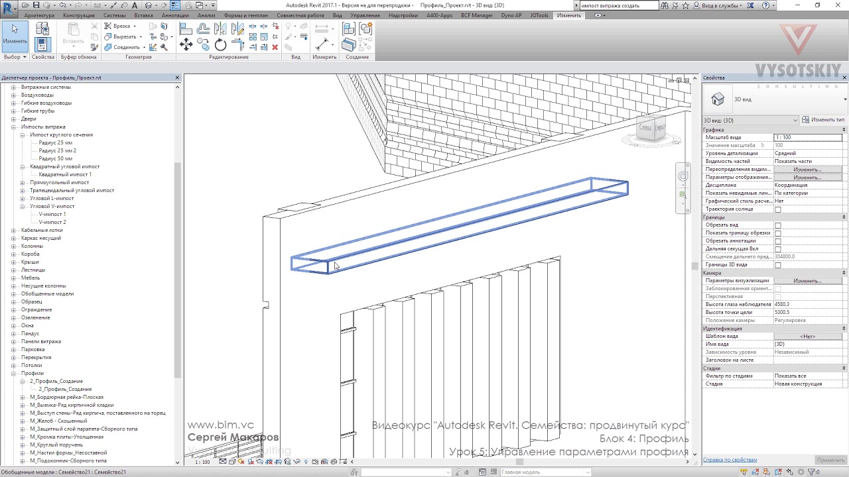Click the ViewCube in the 3D view
This screenshot has width=849, height=477.
649,129
